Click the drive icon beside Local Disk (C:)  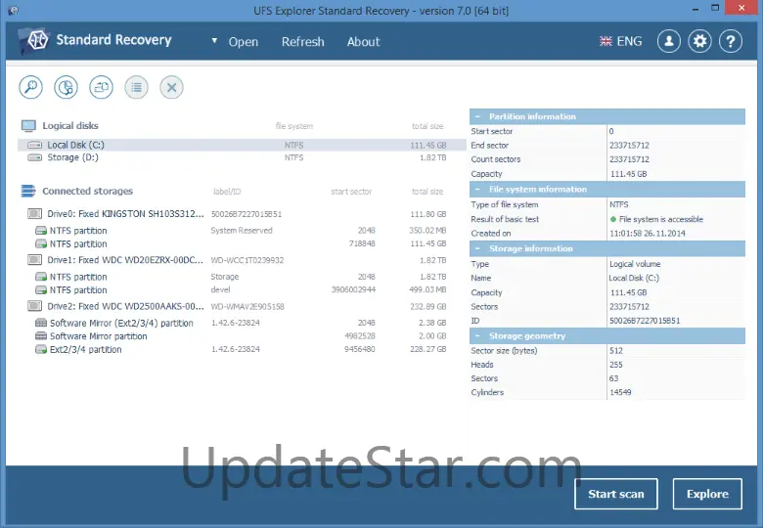pos(34,145)
